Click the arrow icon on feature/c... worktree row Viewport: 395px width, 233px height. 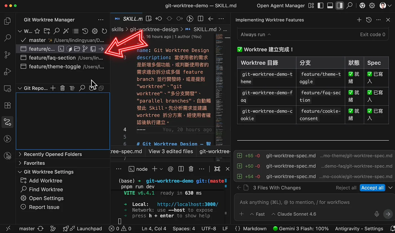coord(101,49)
